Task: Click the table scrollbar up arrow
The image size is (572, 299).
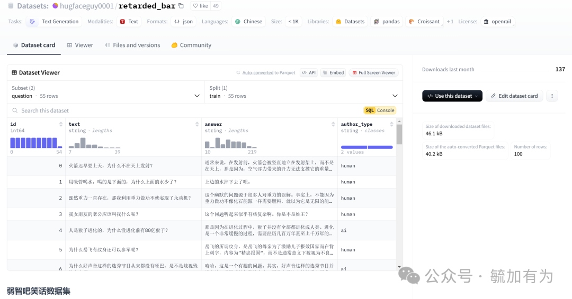Action: pos(399,121)
